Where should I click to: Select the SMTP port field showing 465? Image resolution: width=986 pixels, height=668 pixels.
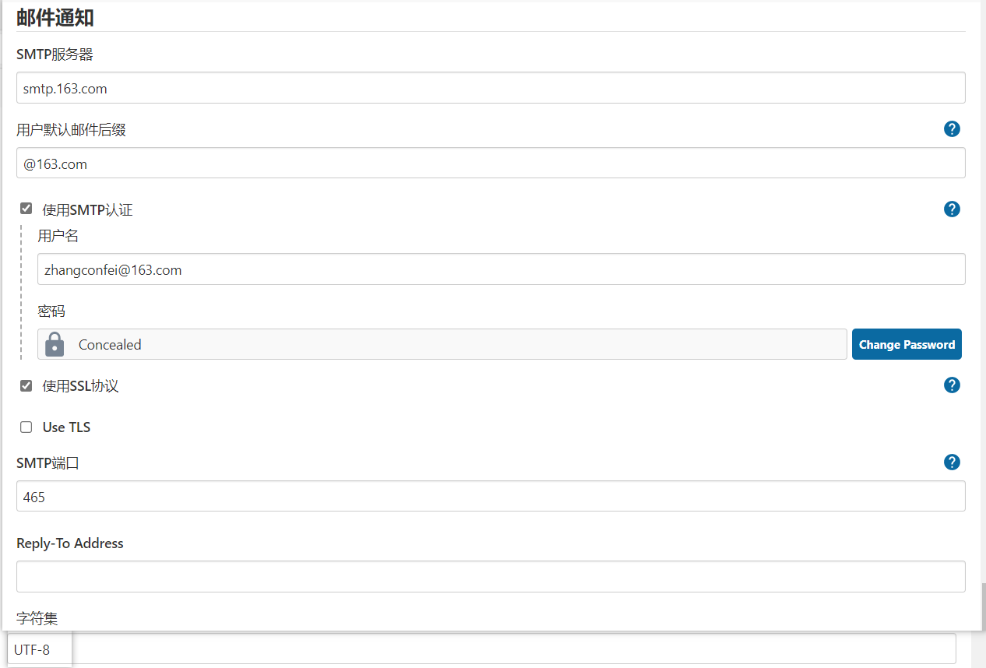coord(491,497)
